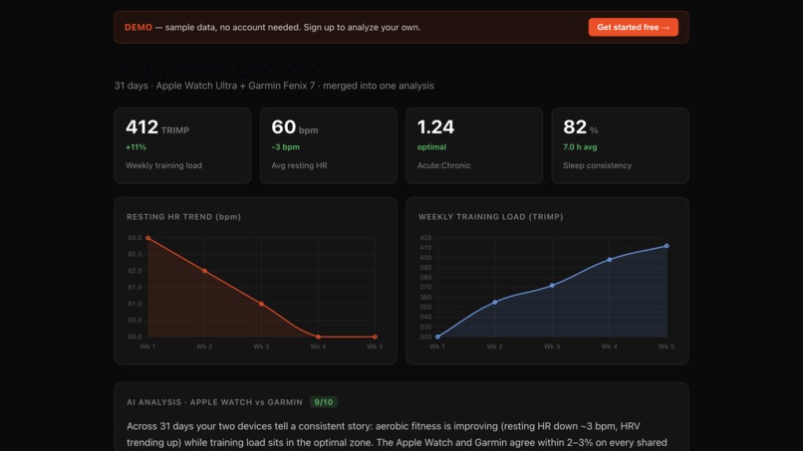The image size is (803, 451).
Task: Click the 63.0 axis label on resting HR chart
Action: [134, 238]
